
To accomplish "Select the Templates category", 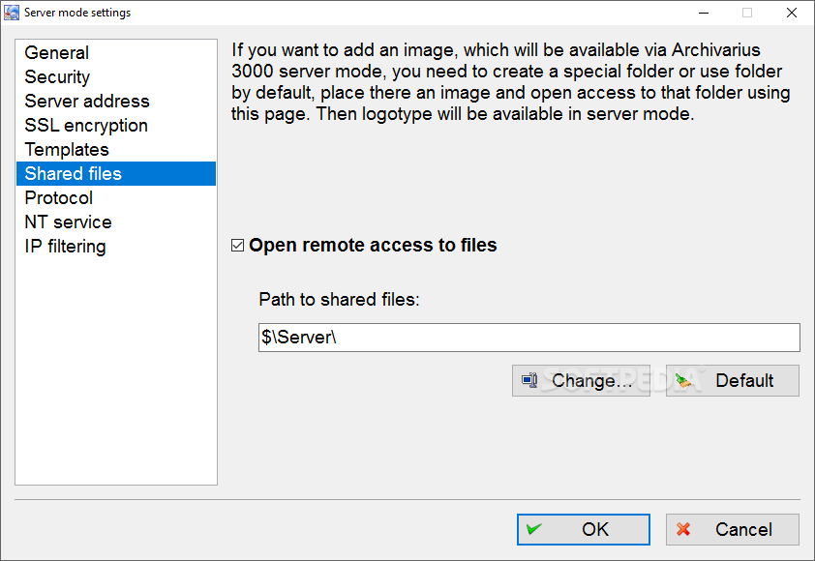I will [67, 150].
